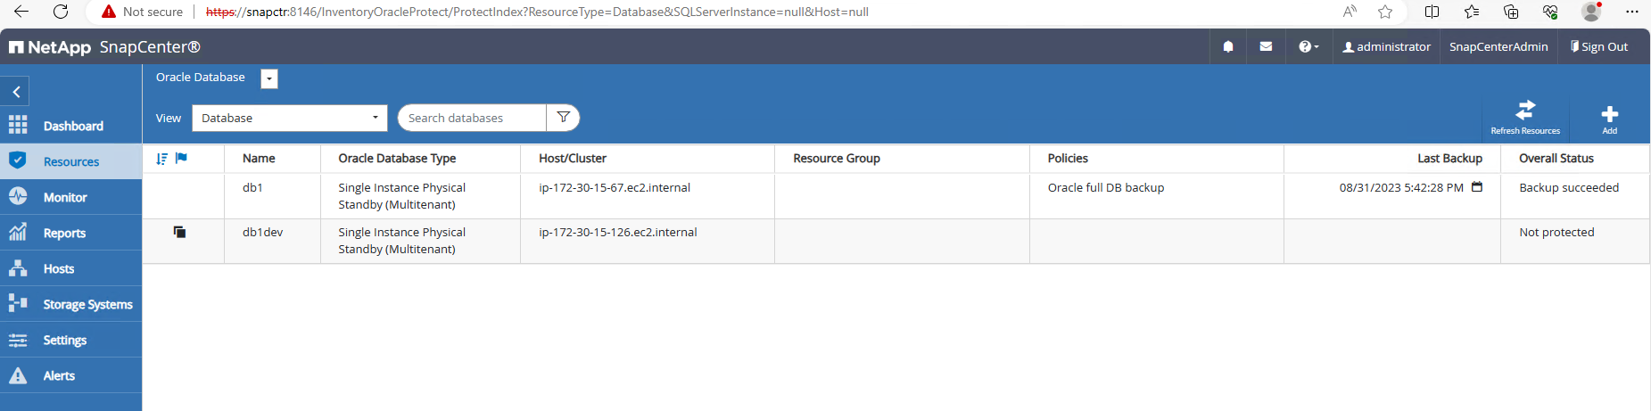Viewport: 1651px width, 411px height.
Task: Click the Backup succeeded status
Action: [1569, 187]
